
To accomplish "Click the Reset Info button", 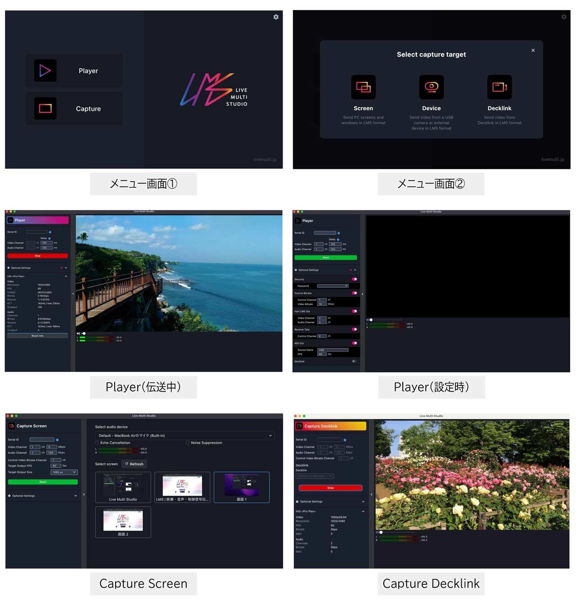I will tap(37, 336).
